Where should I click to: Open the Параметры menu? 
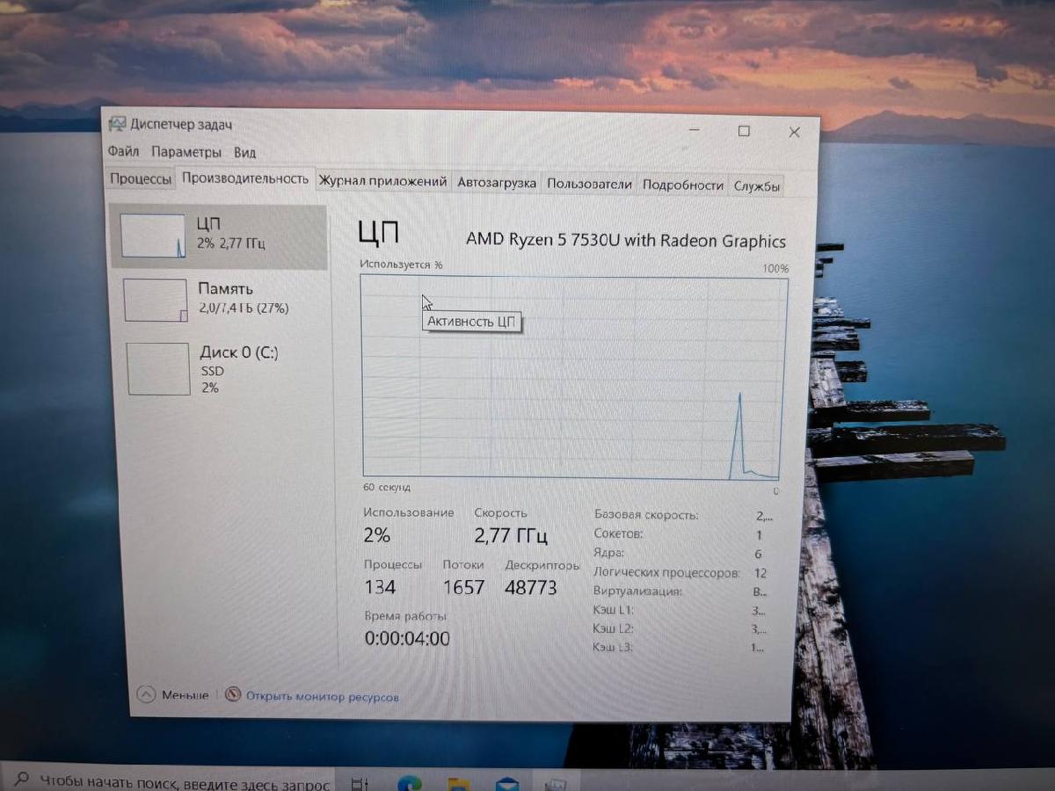tap(186, 152)
